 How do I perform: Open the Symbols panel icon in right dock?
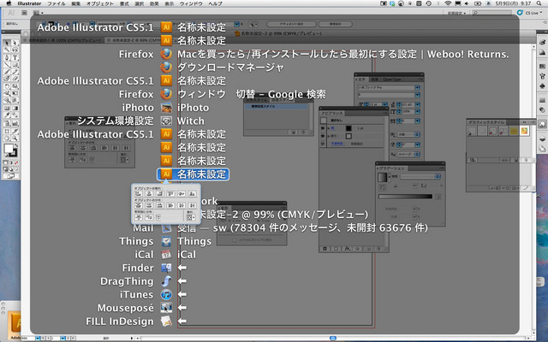[542, 85]
